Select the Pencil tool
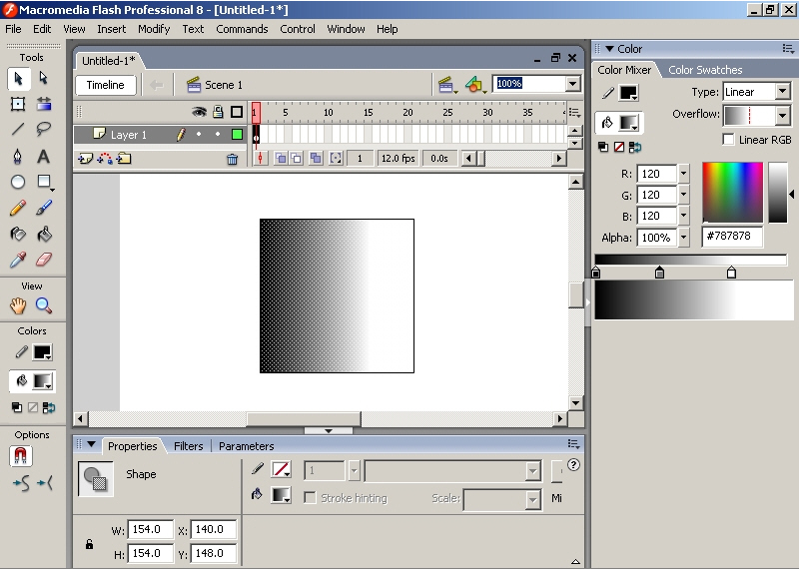 click(18, 208)
